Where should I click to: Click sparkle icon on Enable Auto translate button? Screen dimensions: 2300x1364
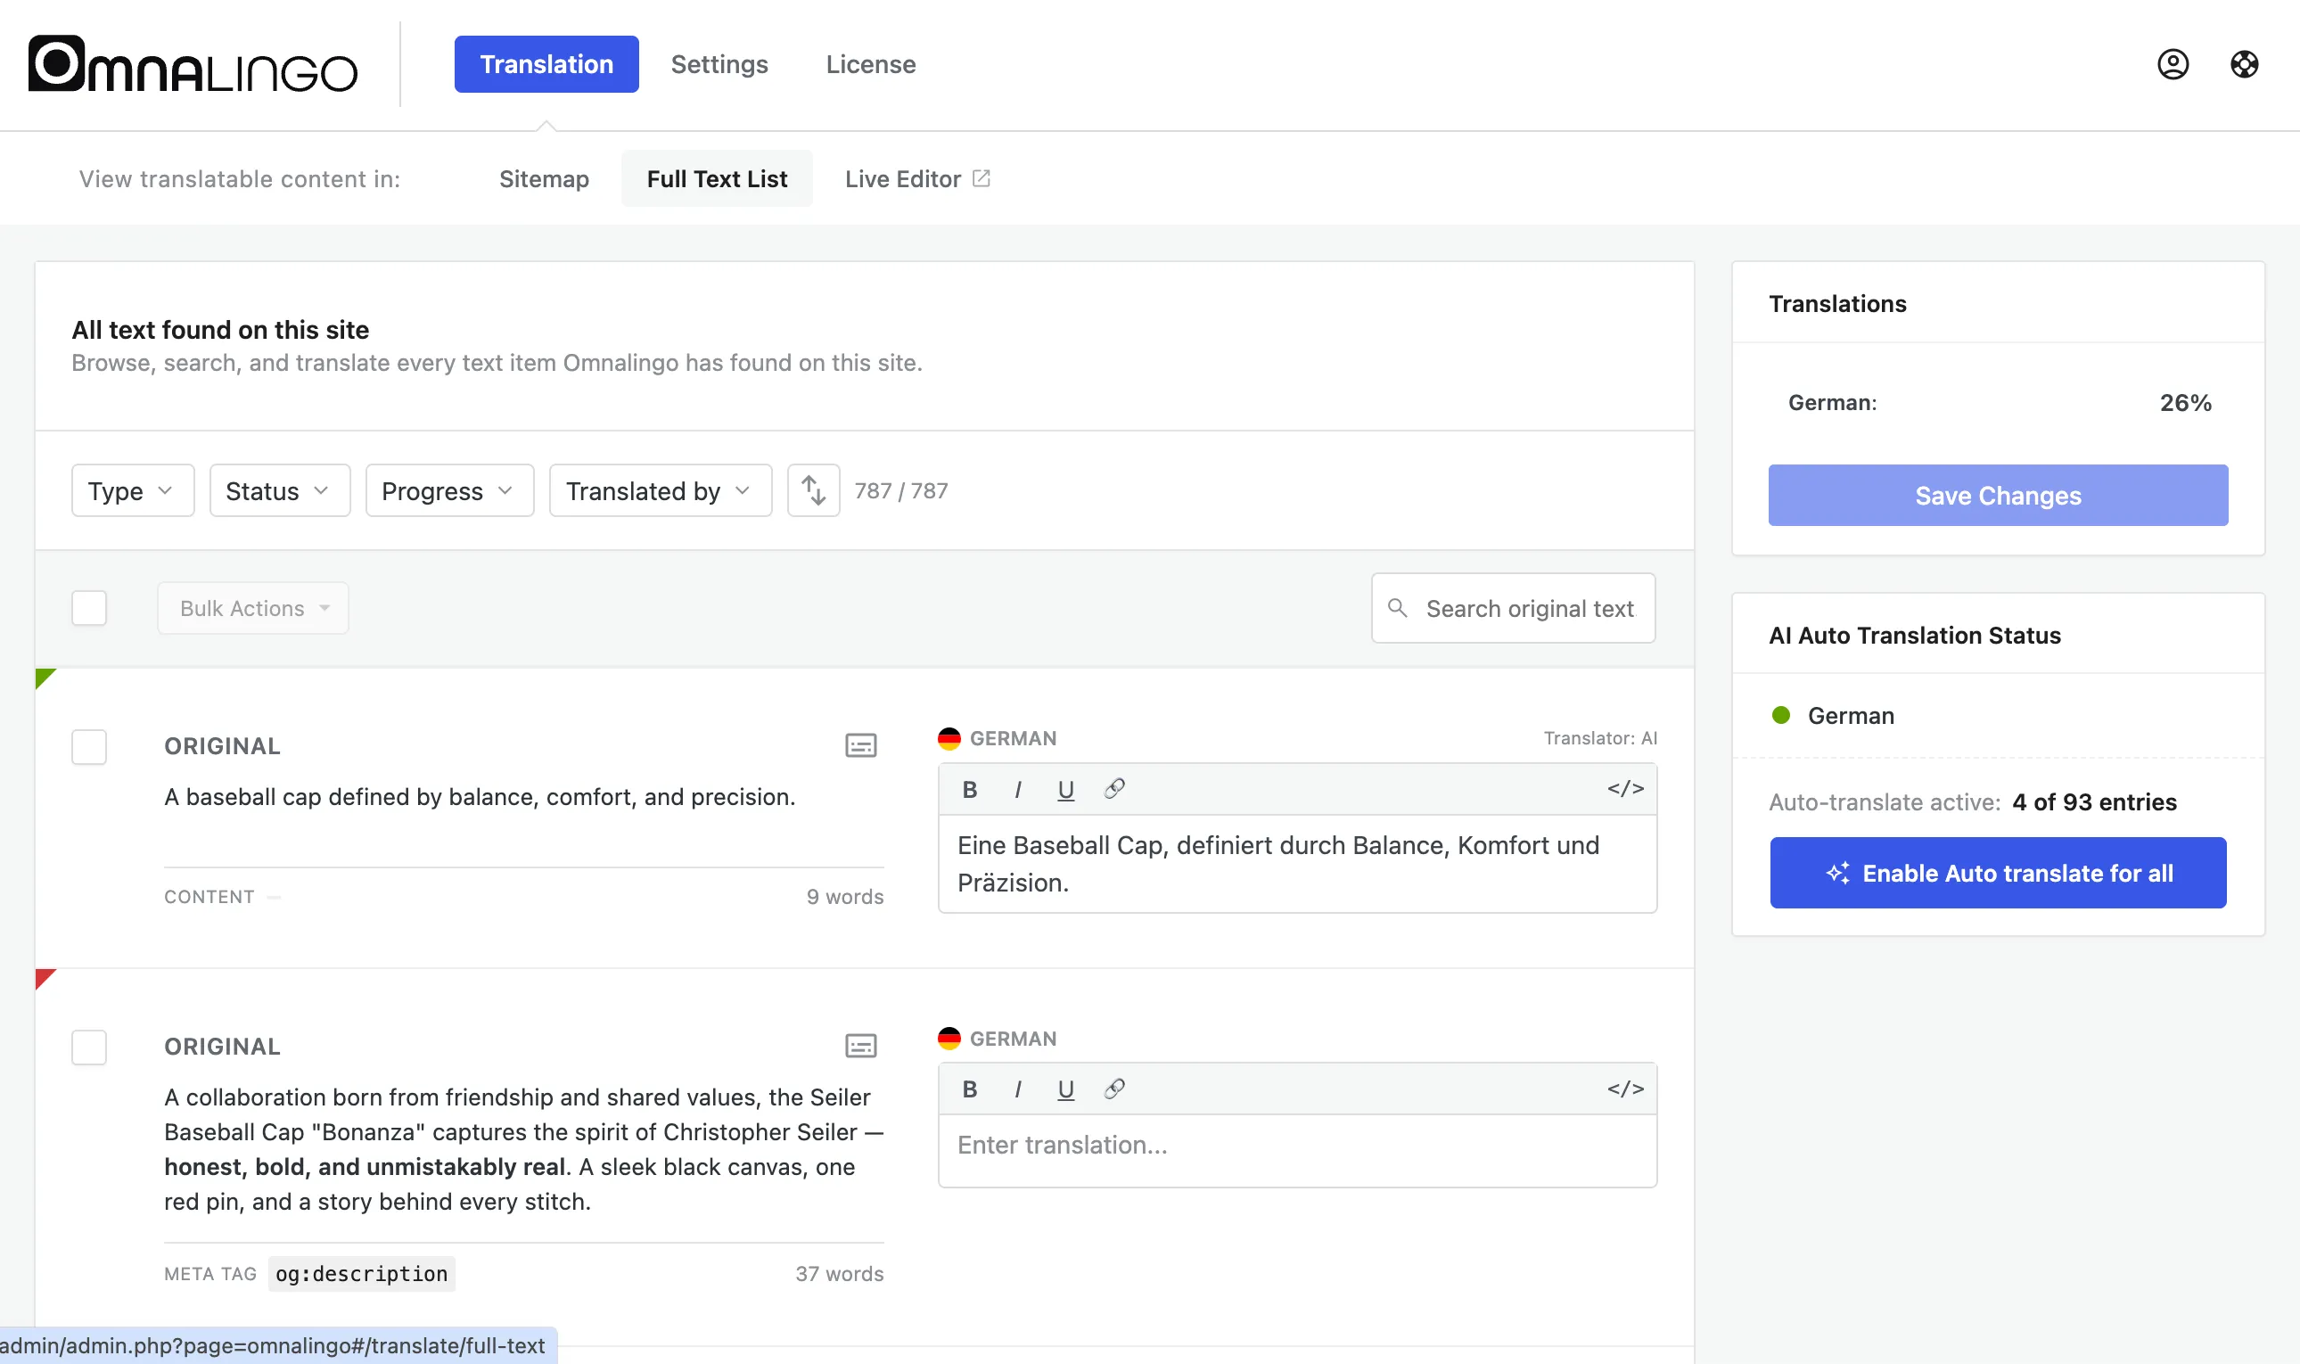click(x=1838, y=873)
